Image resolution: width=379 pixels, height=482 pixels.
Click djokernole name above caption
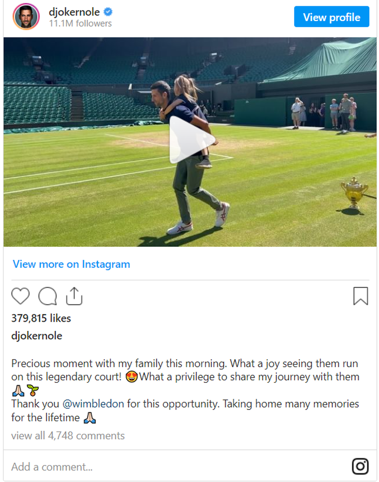click(37, 336)
